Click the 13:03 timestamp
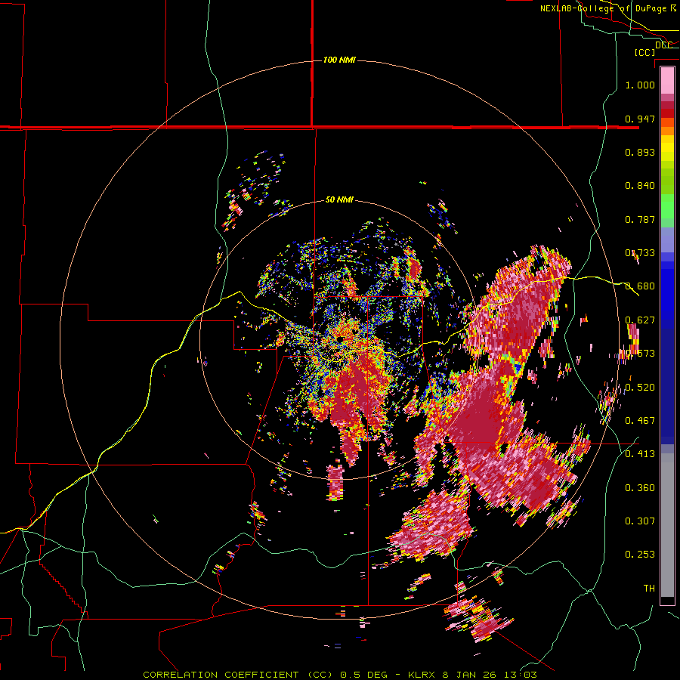This screenshot has height=680, width=680. coord(519,675)
